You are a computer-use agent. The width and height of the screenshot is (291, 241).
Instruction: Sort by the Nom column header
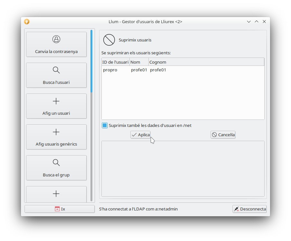pos(139,62)
